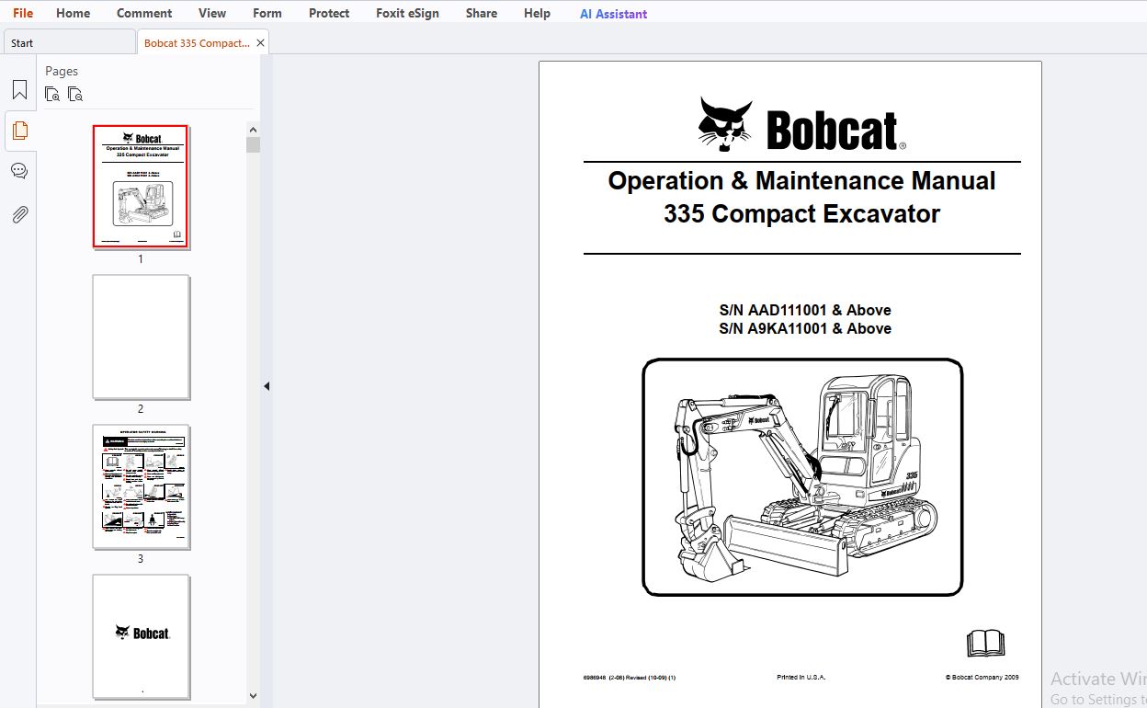
Task: Click the Printed in U.S.A. text
Action: (x=801, y=677)
